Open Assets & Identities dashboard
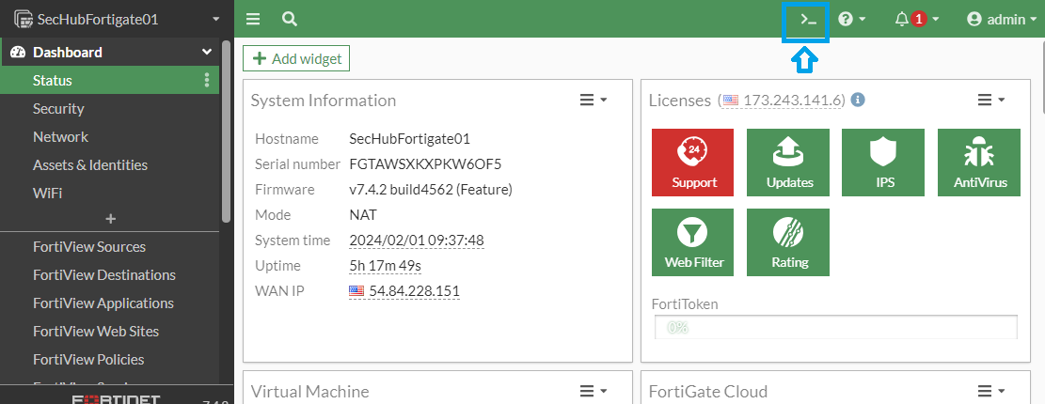This screenshot has width=1045, height=404. coord(90,164)
